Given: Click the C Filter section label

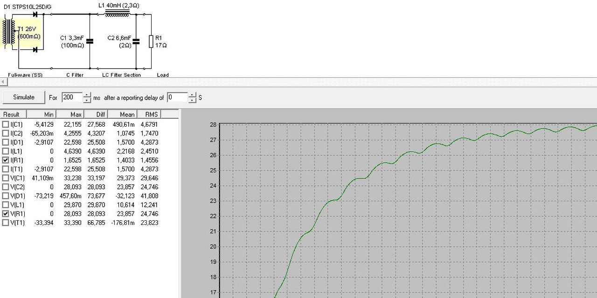Looking at the screenshot, I should pos(75,75).
